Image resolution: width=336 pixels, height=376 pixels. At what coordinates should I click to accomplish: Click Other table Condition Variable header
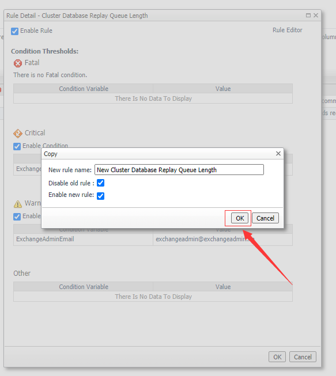click(84, 287)
